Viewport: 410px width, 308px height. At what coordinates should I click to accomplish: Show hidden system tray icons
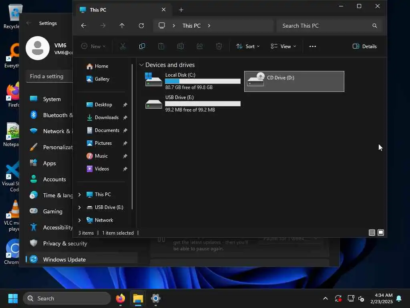[326, 298]
